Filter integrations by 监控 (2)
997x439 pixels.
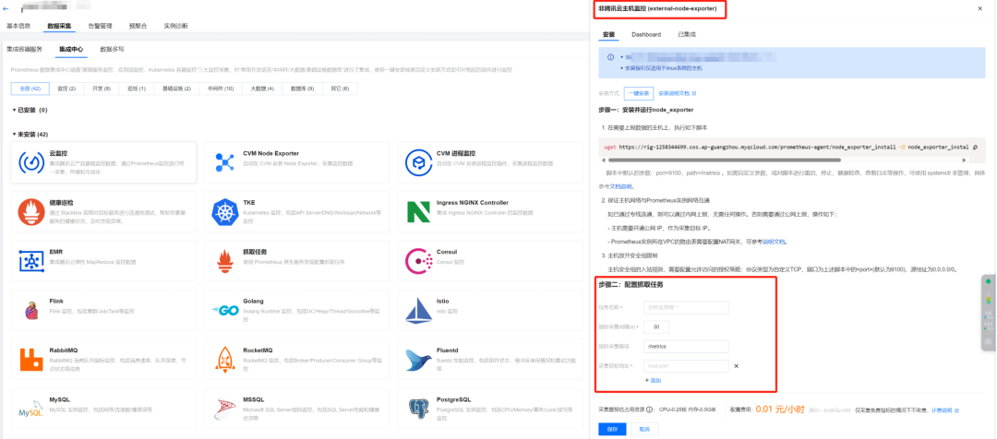[66, 89]
